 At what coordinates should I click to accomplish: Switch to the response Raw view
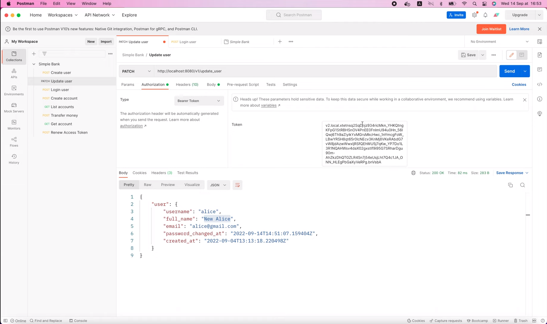pos(147,185)
